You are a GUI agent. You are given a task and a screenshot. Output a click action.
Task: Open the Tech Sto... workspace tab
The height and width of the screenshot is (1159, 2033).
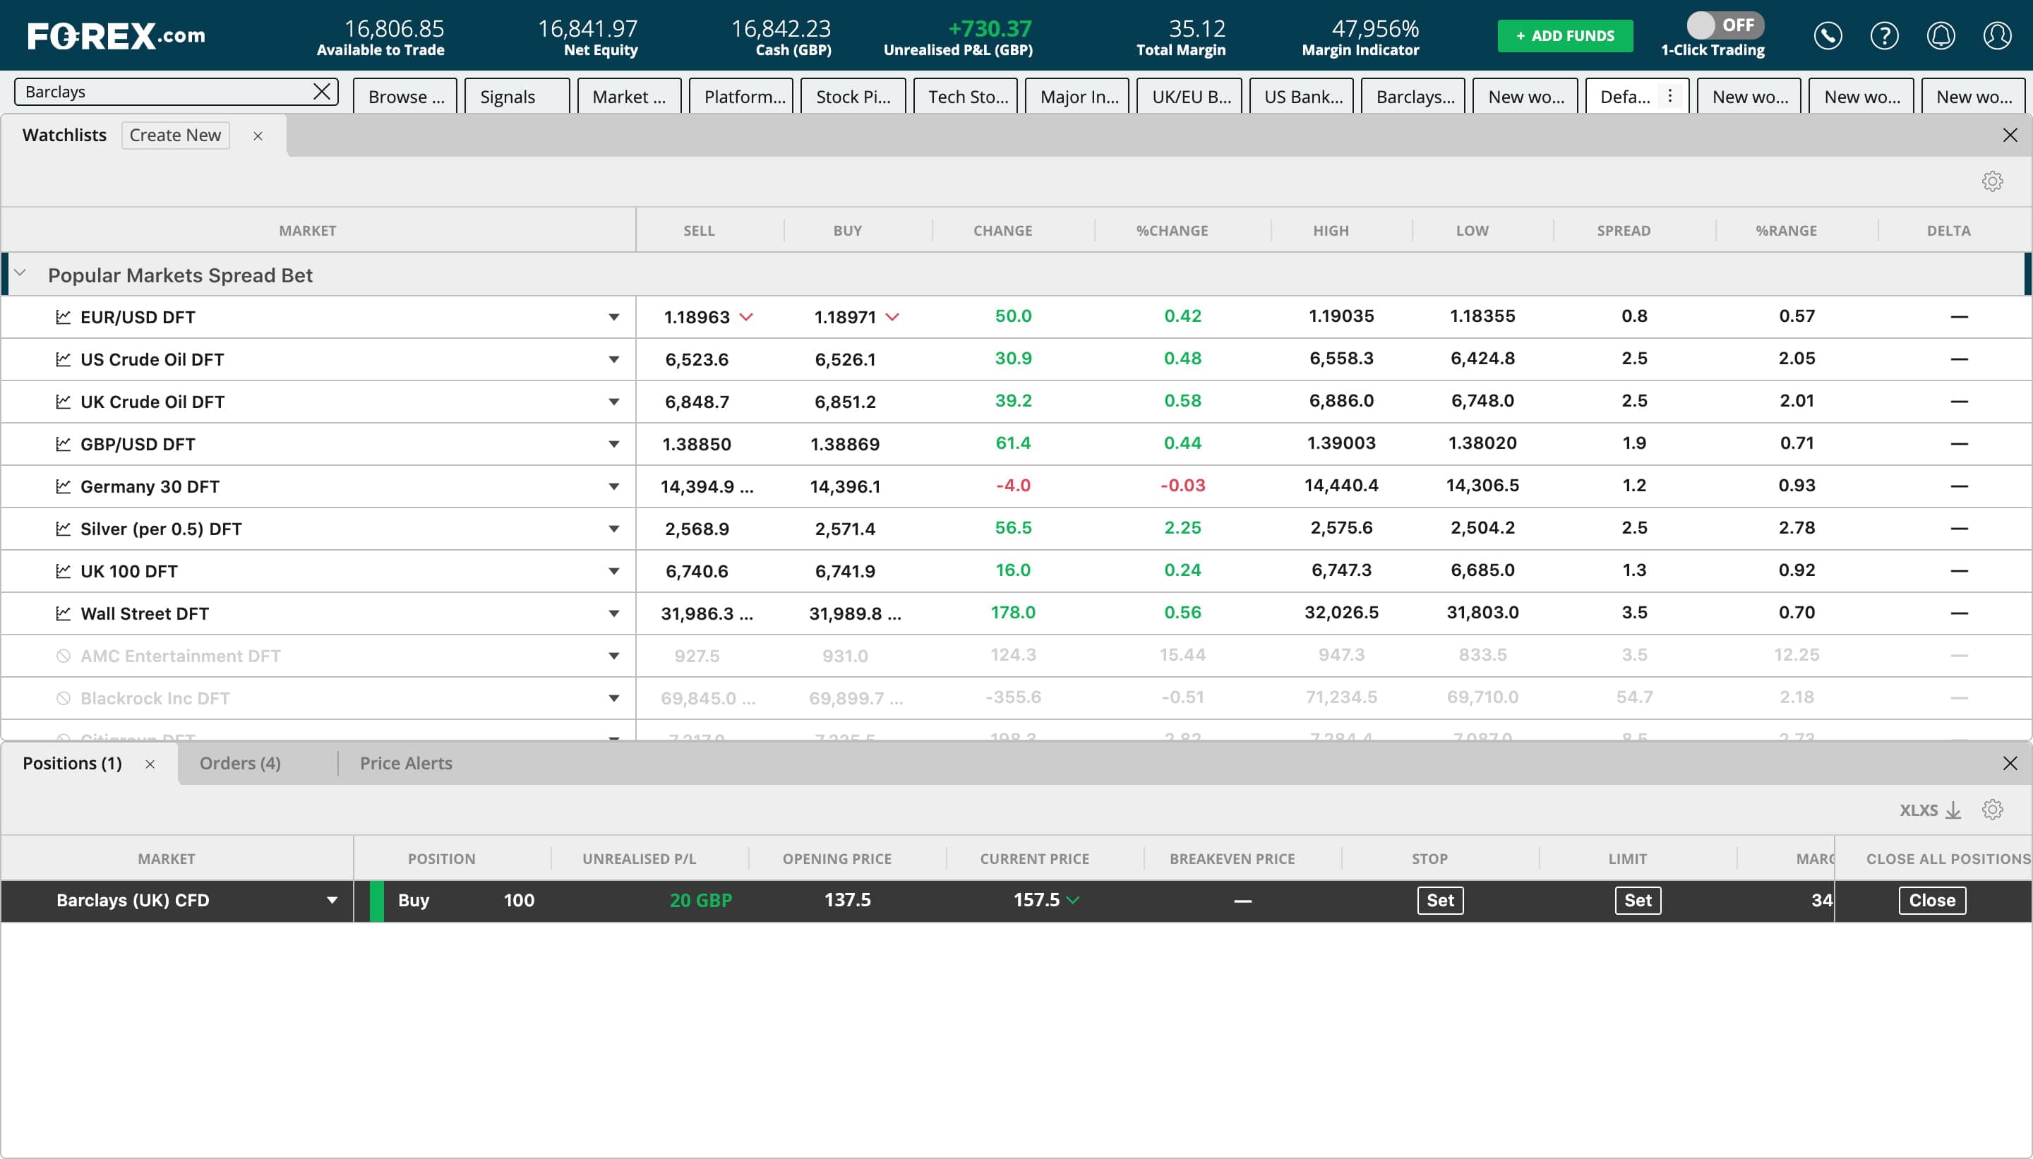(965, 96)
